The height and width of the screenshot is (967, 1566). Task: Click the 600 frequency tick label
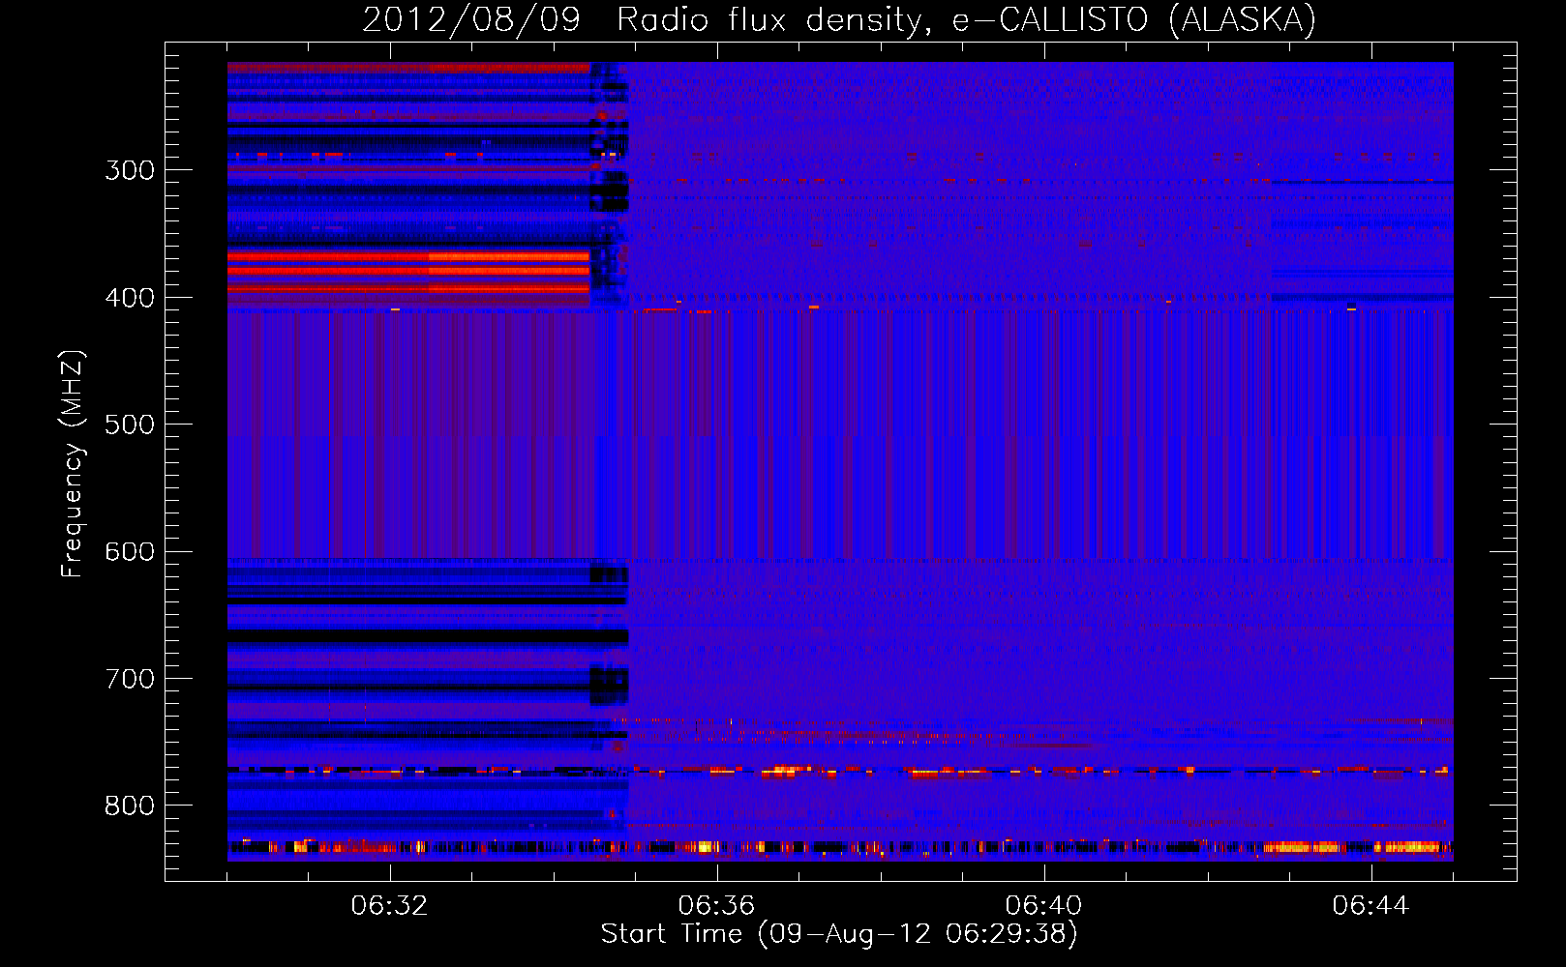(x=130, y=552)
